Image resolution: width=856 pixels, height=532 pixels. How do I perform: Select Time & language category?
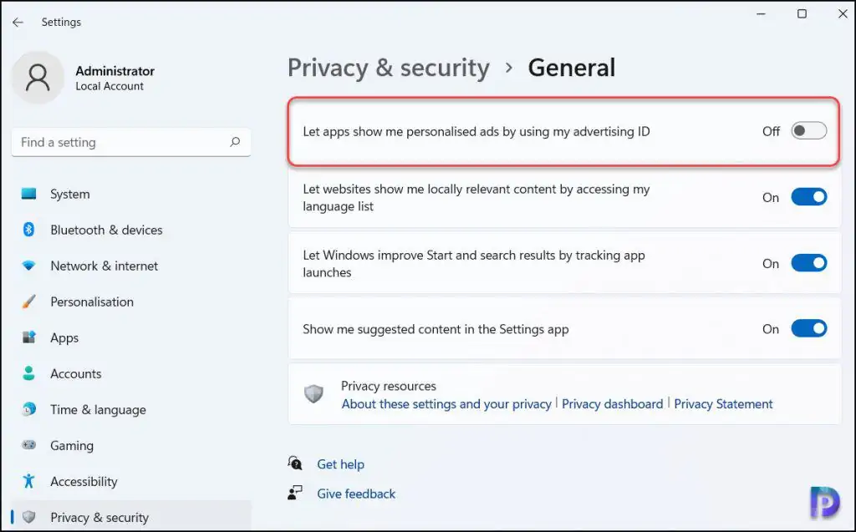click(131, 409)
